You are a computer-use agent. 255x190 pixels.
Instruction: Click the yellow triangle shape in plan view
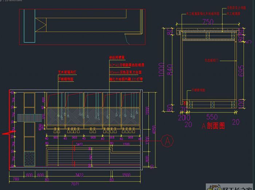pyautogui.click(x=42, y=25)
